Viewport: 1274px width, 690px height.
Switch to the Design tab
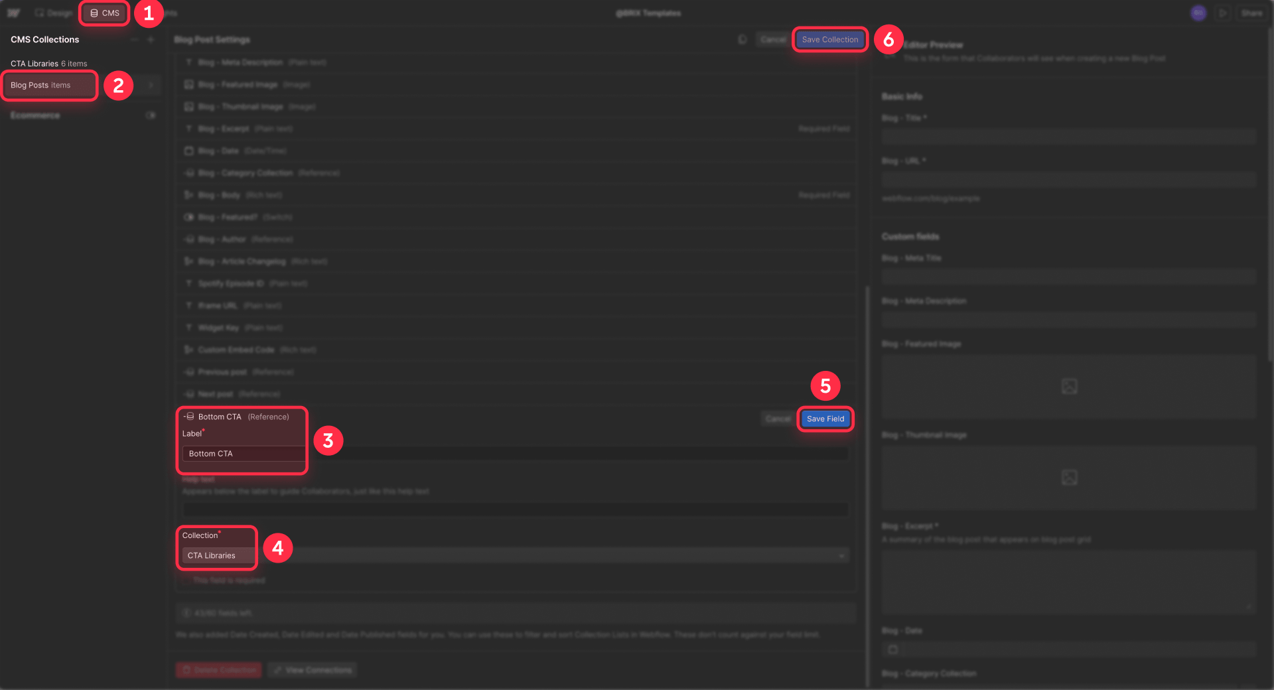click(54, 13)
